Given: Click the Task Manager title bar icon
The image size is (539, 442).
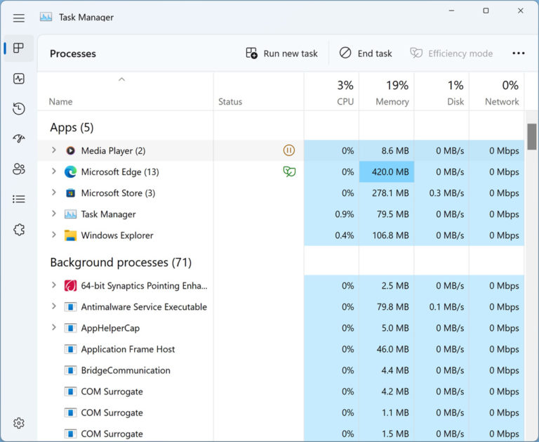Looking at the screenshot, I should tap(46, 17).
